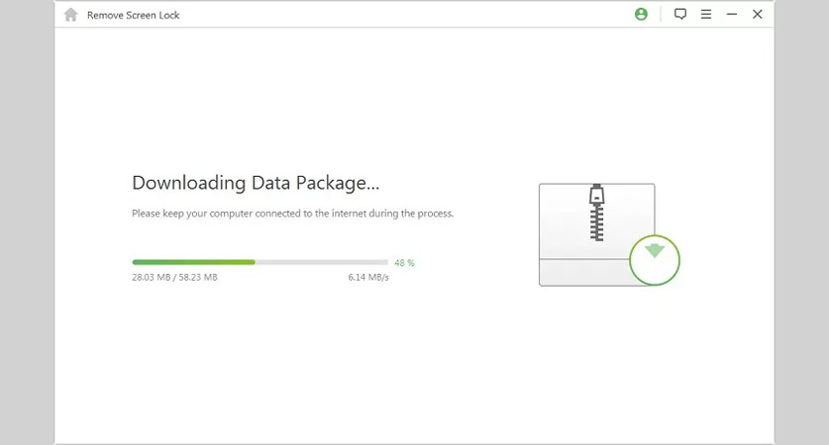Click the Remove Screen Lock title
Image resolution: width=829 pixels, height=445 pixels.
(134, 15)
